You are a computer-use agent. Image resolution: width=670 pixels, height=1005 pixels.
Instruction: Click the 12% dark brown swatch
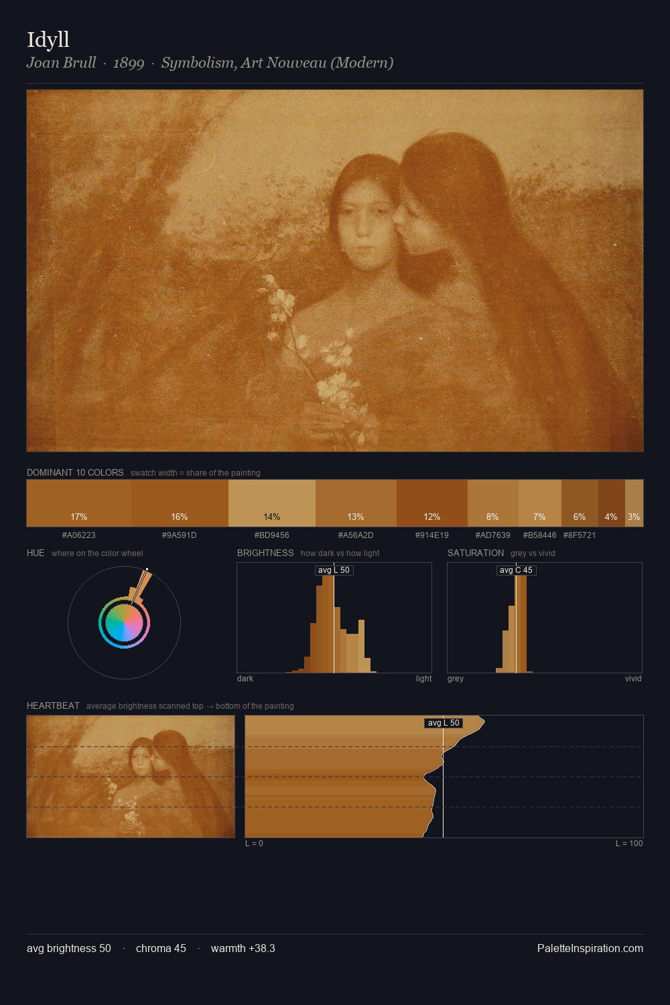(x=432, y=503)
